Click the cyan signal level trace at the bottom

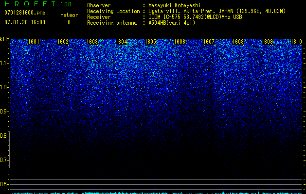(156, 193)
